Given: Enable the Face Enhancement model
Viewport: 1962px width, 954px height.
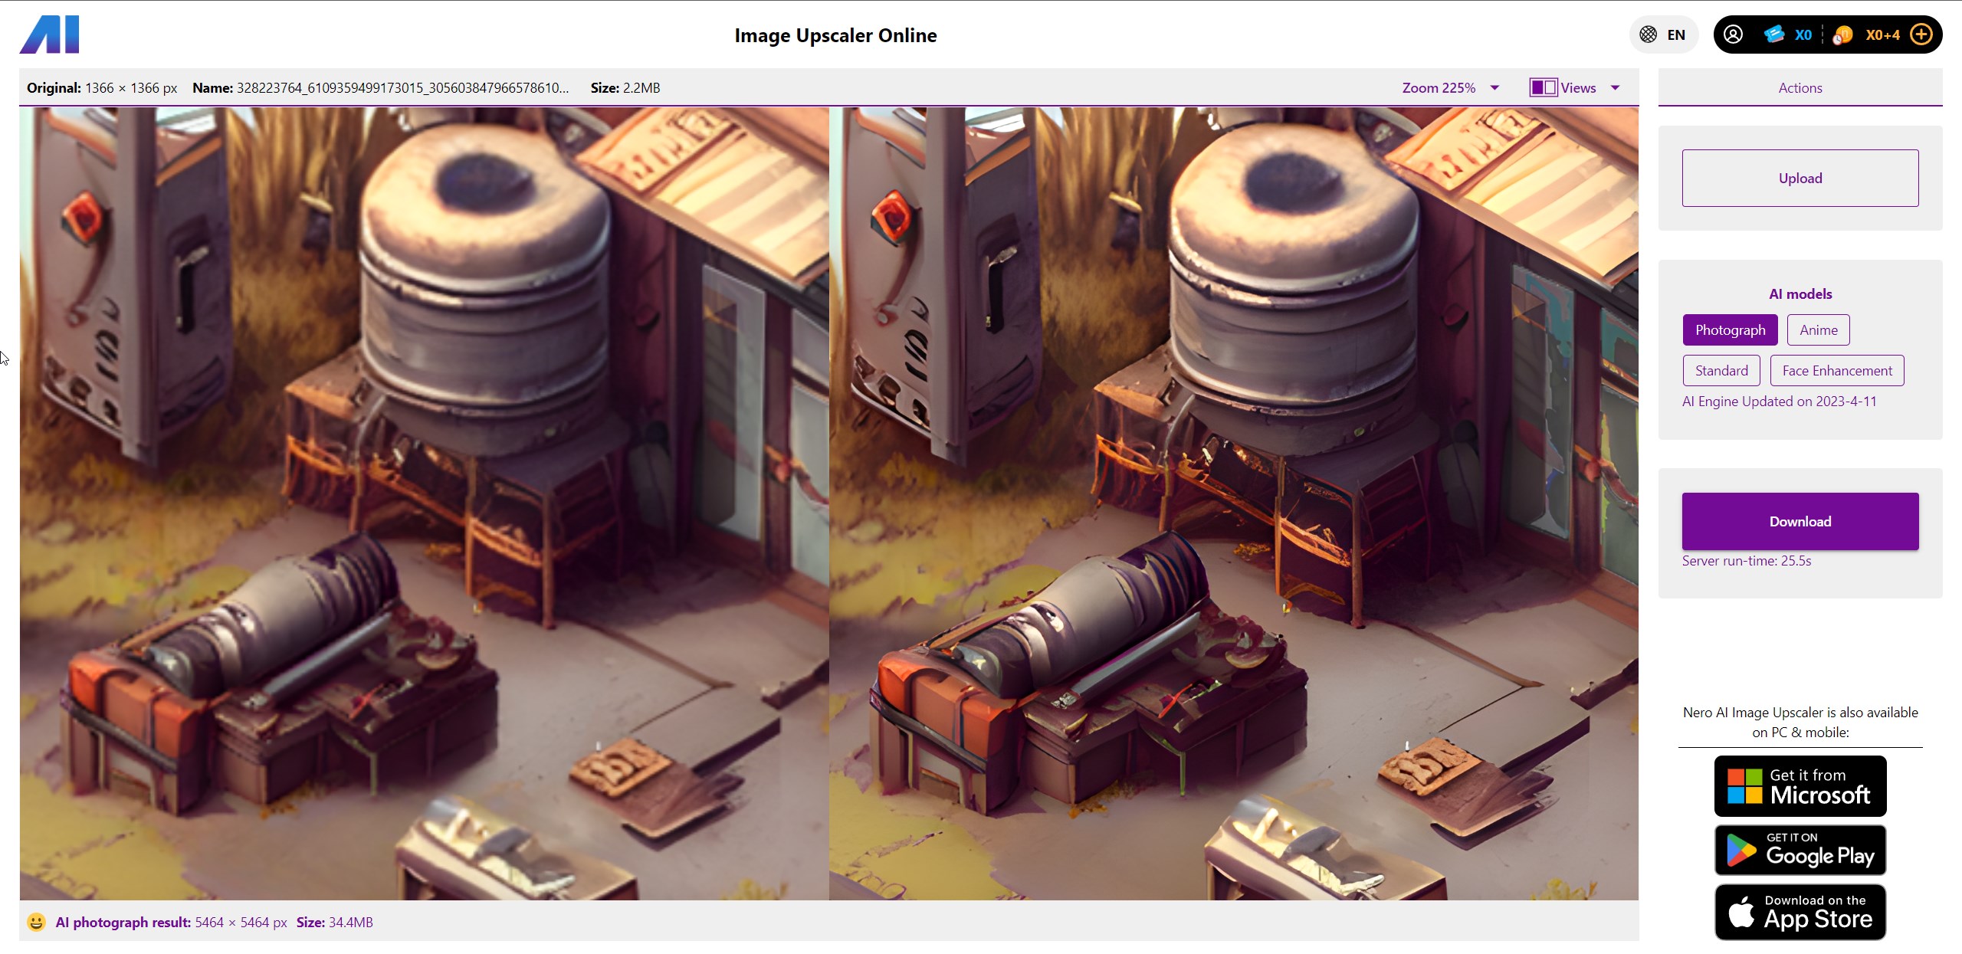Looking at the screenshot, I should (x=1836, y=371).
